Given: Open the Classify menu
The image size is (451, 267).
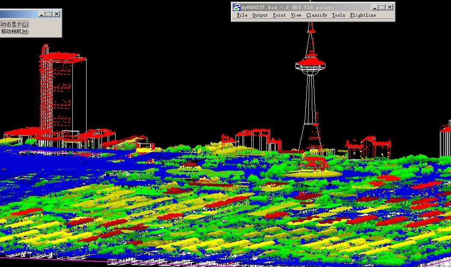Looking at the screenshot, I should (x=317, y=15).
